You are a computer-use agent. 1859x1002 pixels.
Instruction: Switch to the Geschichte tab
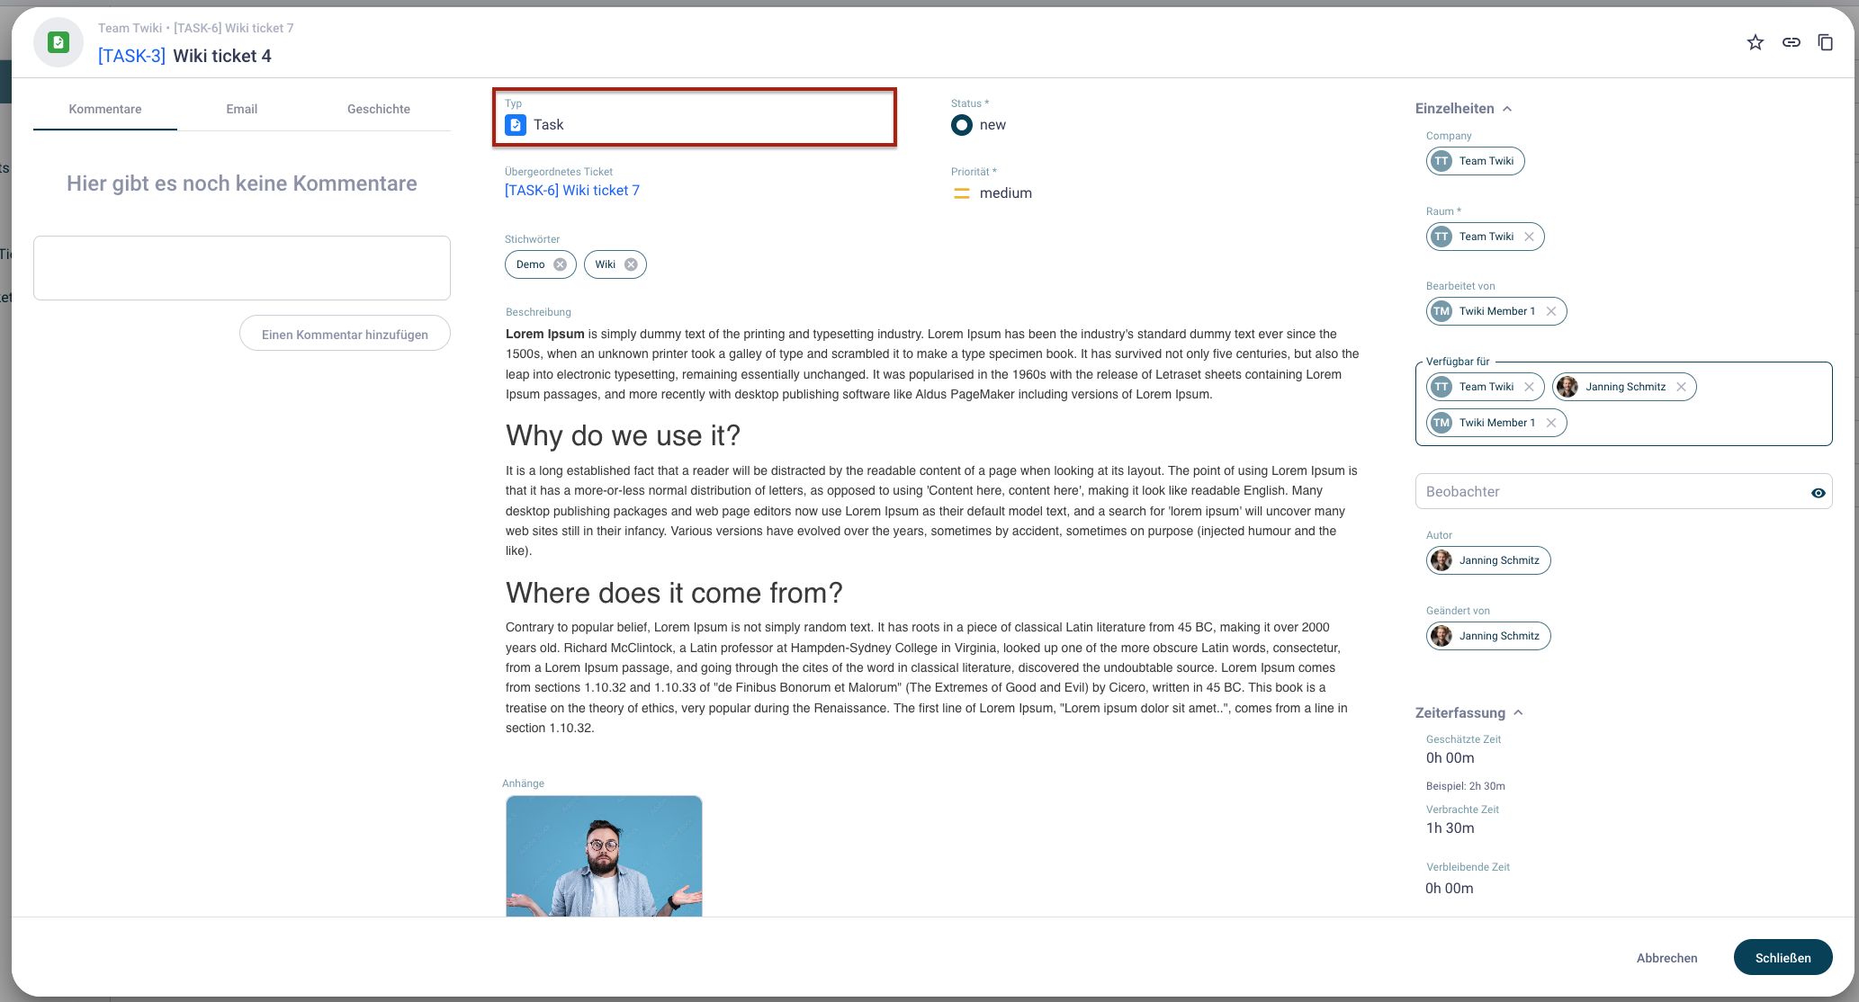[x=379, y=109]
